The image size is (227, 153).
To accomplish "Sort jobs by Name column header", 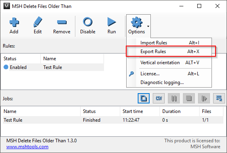I will pos(41,111).
